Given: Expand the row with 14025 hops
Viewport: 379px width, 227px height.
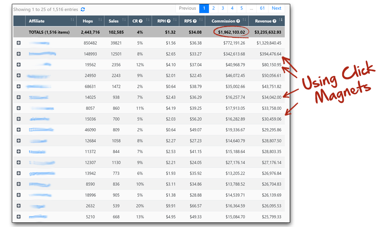Looking at the screenshot, I should [19, 97].
